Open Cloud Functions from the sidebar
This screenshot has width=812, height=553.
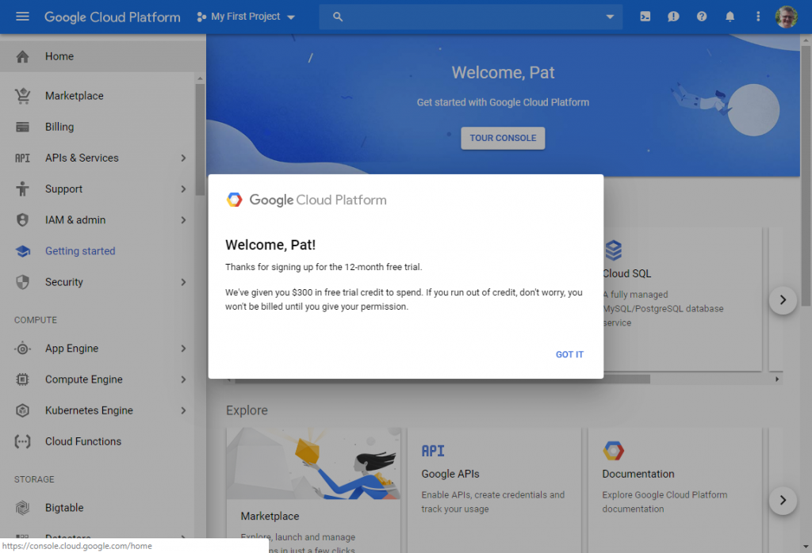[98, 442]
